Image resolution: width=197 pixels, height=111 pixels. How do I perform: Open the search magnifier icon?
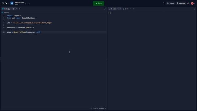tap(163, 3)
